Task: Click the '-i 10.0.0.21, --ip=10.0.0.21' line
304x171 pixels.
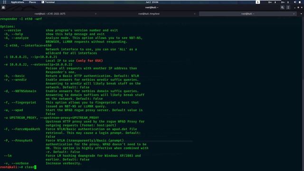Action: pyautogui.click(x=30, y=57)
